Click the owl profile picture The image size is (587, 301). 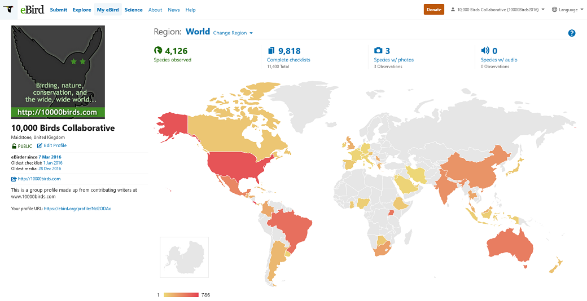coord(58,72)
